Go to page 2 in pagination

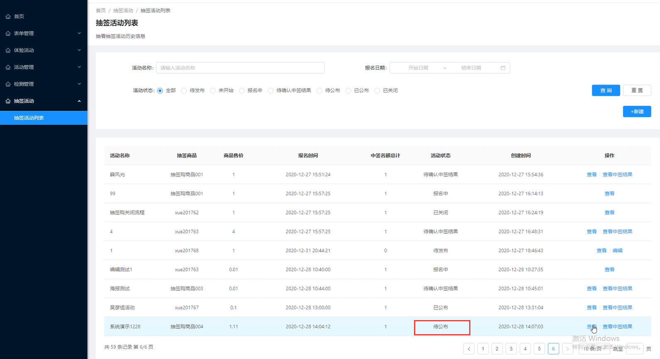tap(497, 349)
